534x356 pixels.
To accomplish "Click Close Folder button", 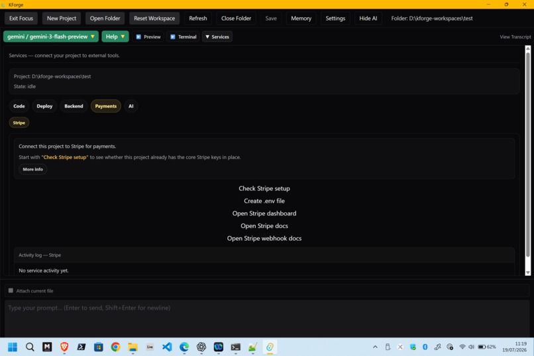I will coord(236,19).
